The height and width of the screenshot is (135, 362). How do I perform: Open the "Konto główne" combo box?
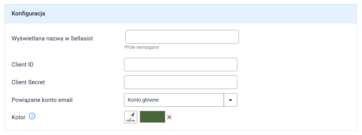pos(174,100)
